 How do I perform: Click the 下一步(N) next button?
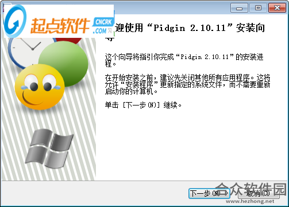(x=209, y=193)
